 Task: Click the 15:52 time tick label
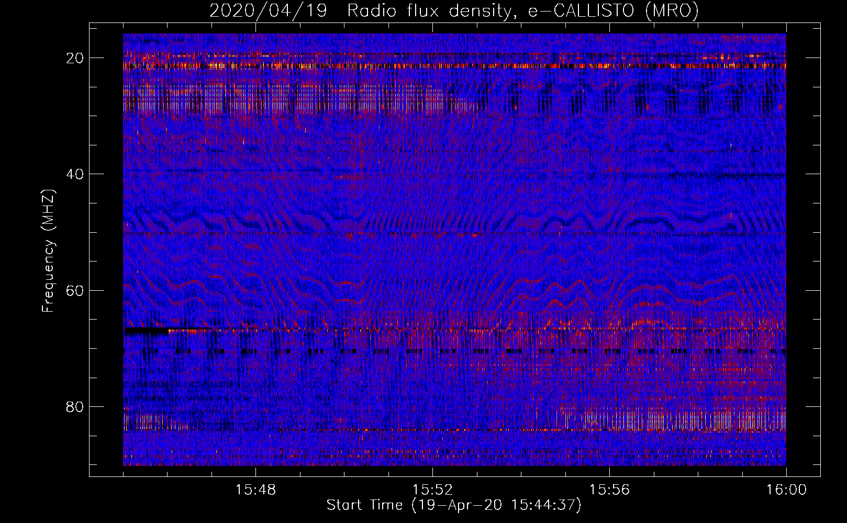click(432, 490)
